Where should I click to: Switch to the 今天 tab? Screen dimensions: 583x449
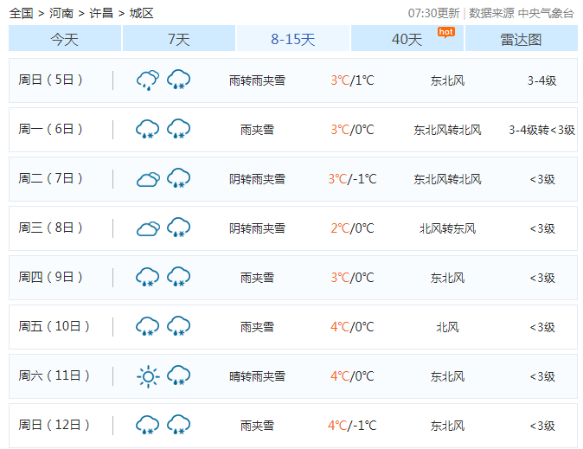(x=65, y=39)
